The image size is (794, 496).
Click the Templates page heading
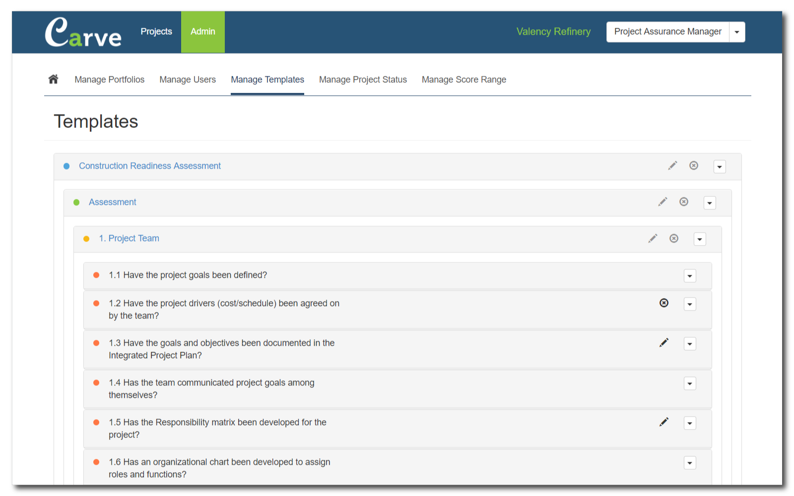(96, 122)
